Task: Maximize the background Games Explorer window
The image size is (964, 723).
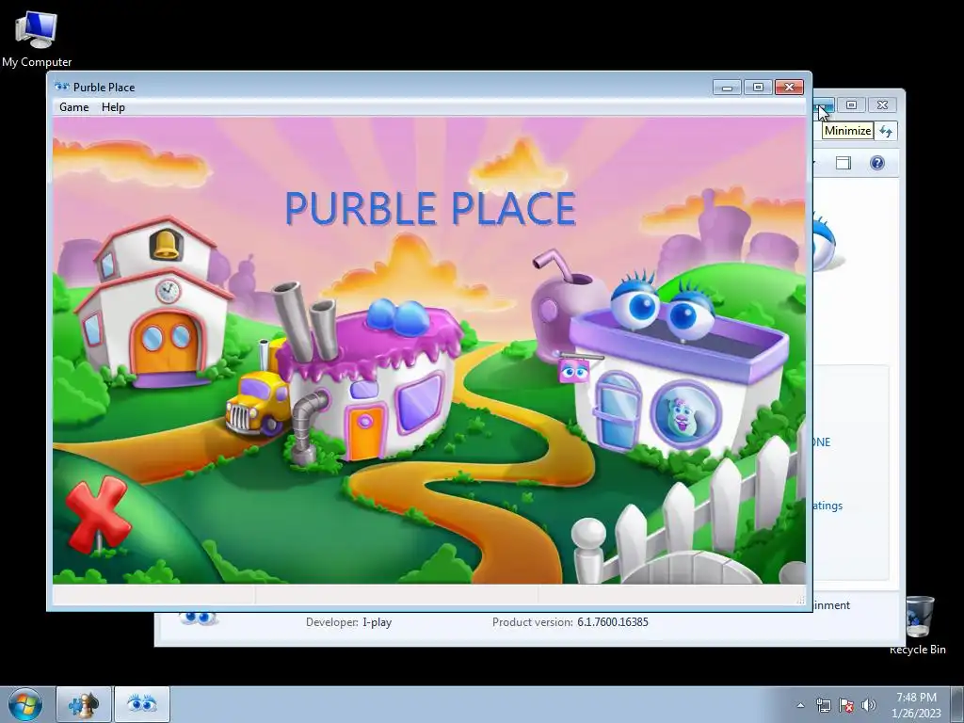Action: click(x=851, y=105)
